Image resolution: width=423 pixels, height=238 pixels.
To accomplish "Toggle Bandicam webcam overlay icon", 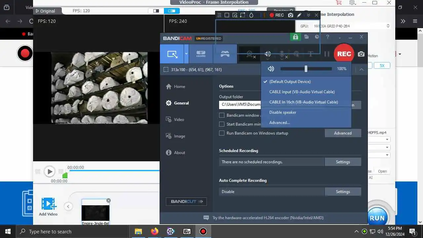I will (250, 54).
